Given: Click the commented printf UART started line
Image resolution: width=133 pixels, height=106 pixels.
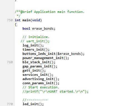Looking at the screenshot, I should (55, 91).
